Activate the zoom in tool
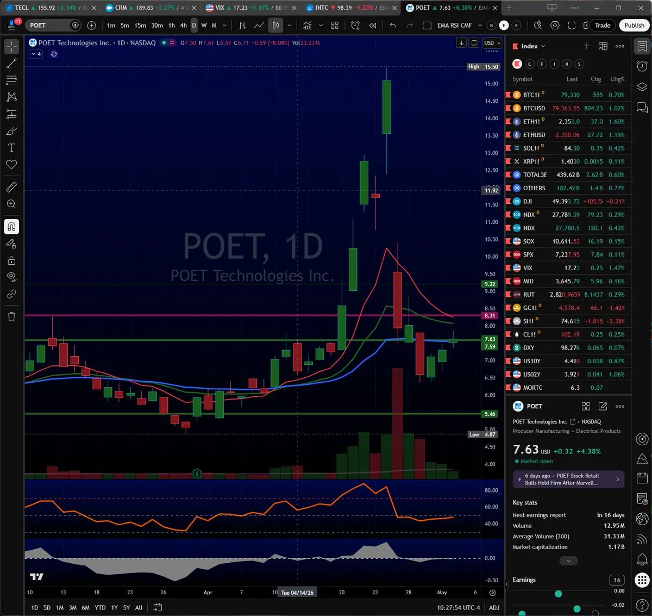Screen dimensions: 652x616 tap(11, 204)
